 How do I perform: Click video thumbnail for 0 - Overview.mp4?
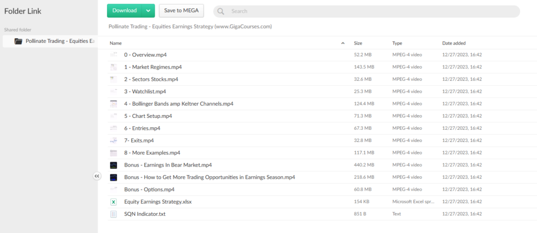[113, 54]
